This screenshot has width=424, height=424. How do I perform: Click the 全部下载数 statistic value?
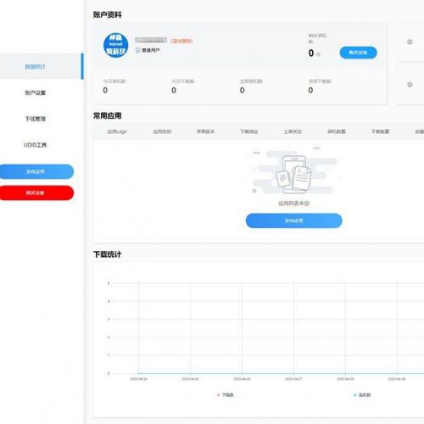point(310,91)
